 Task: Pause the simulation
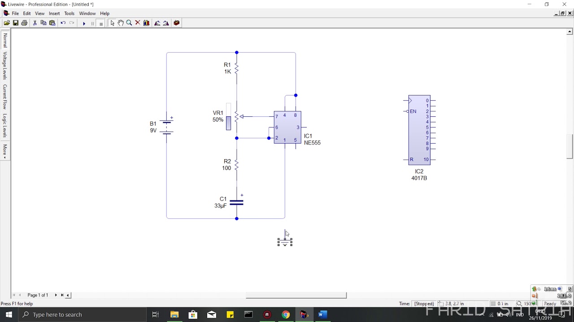[92, 23]
